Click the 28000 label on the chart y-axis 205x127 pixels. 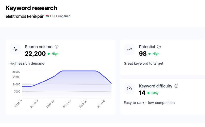(16, 72)
